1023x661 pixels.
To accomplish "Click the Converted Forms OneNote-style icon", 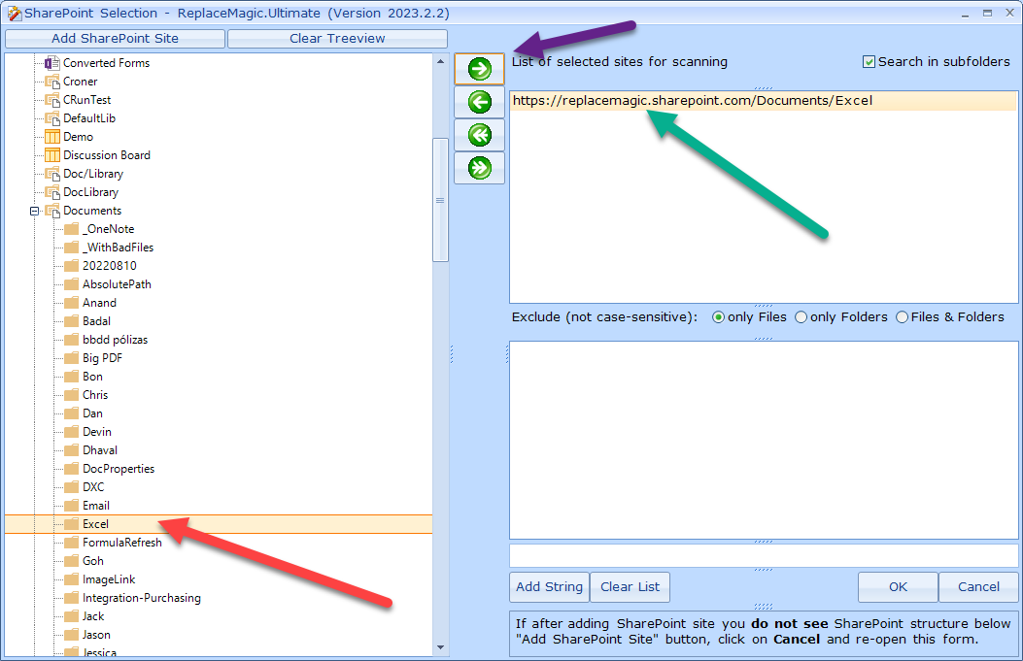I will (52, 63).
